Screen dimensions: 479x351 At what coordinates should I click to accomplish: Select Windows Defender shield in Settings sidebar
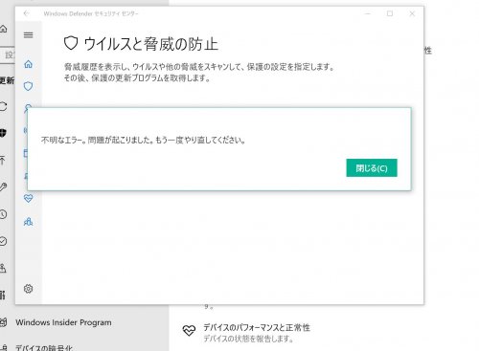point(3,133)
